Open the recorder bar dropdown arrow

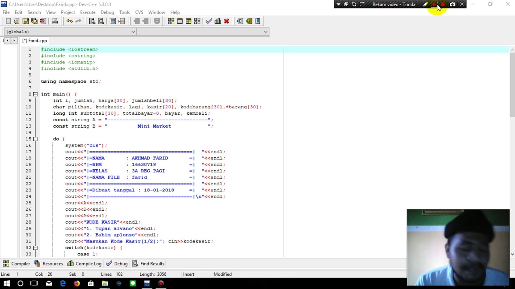point(338,4)
